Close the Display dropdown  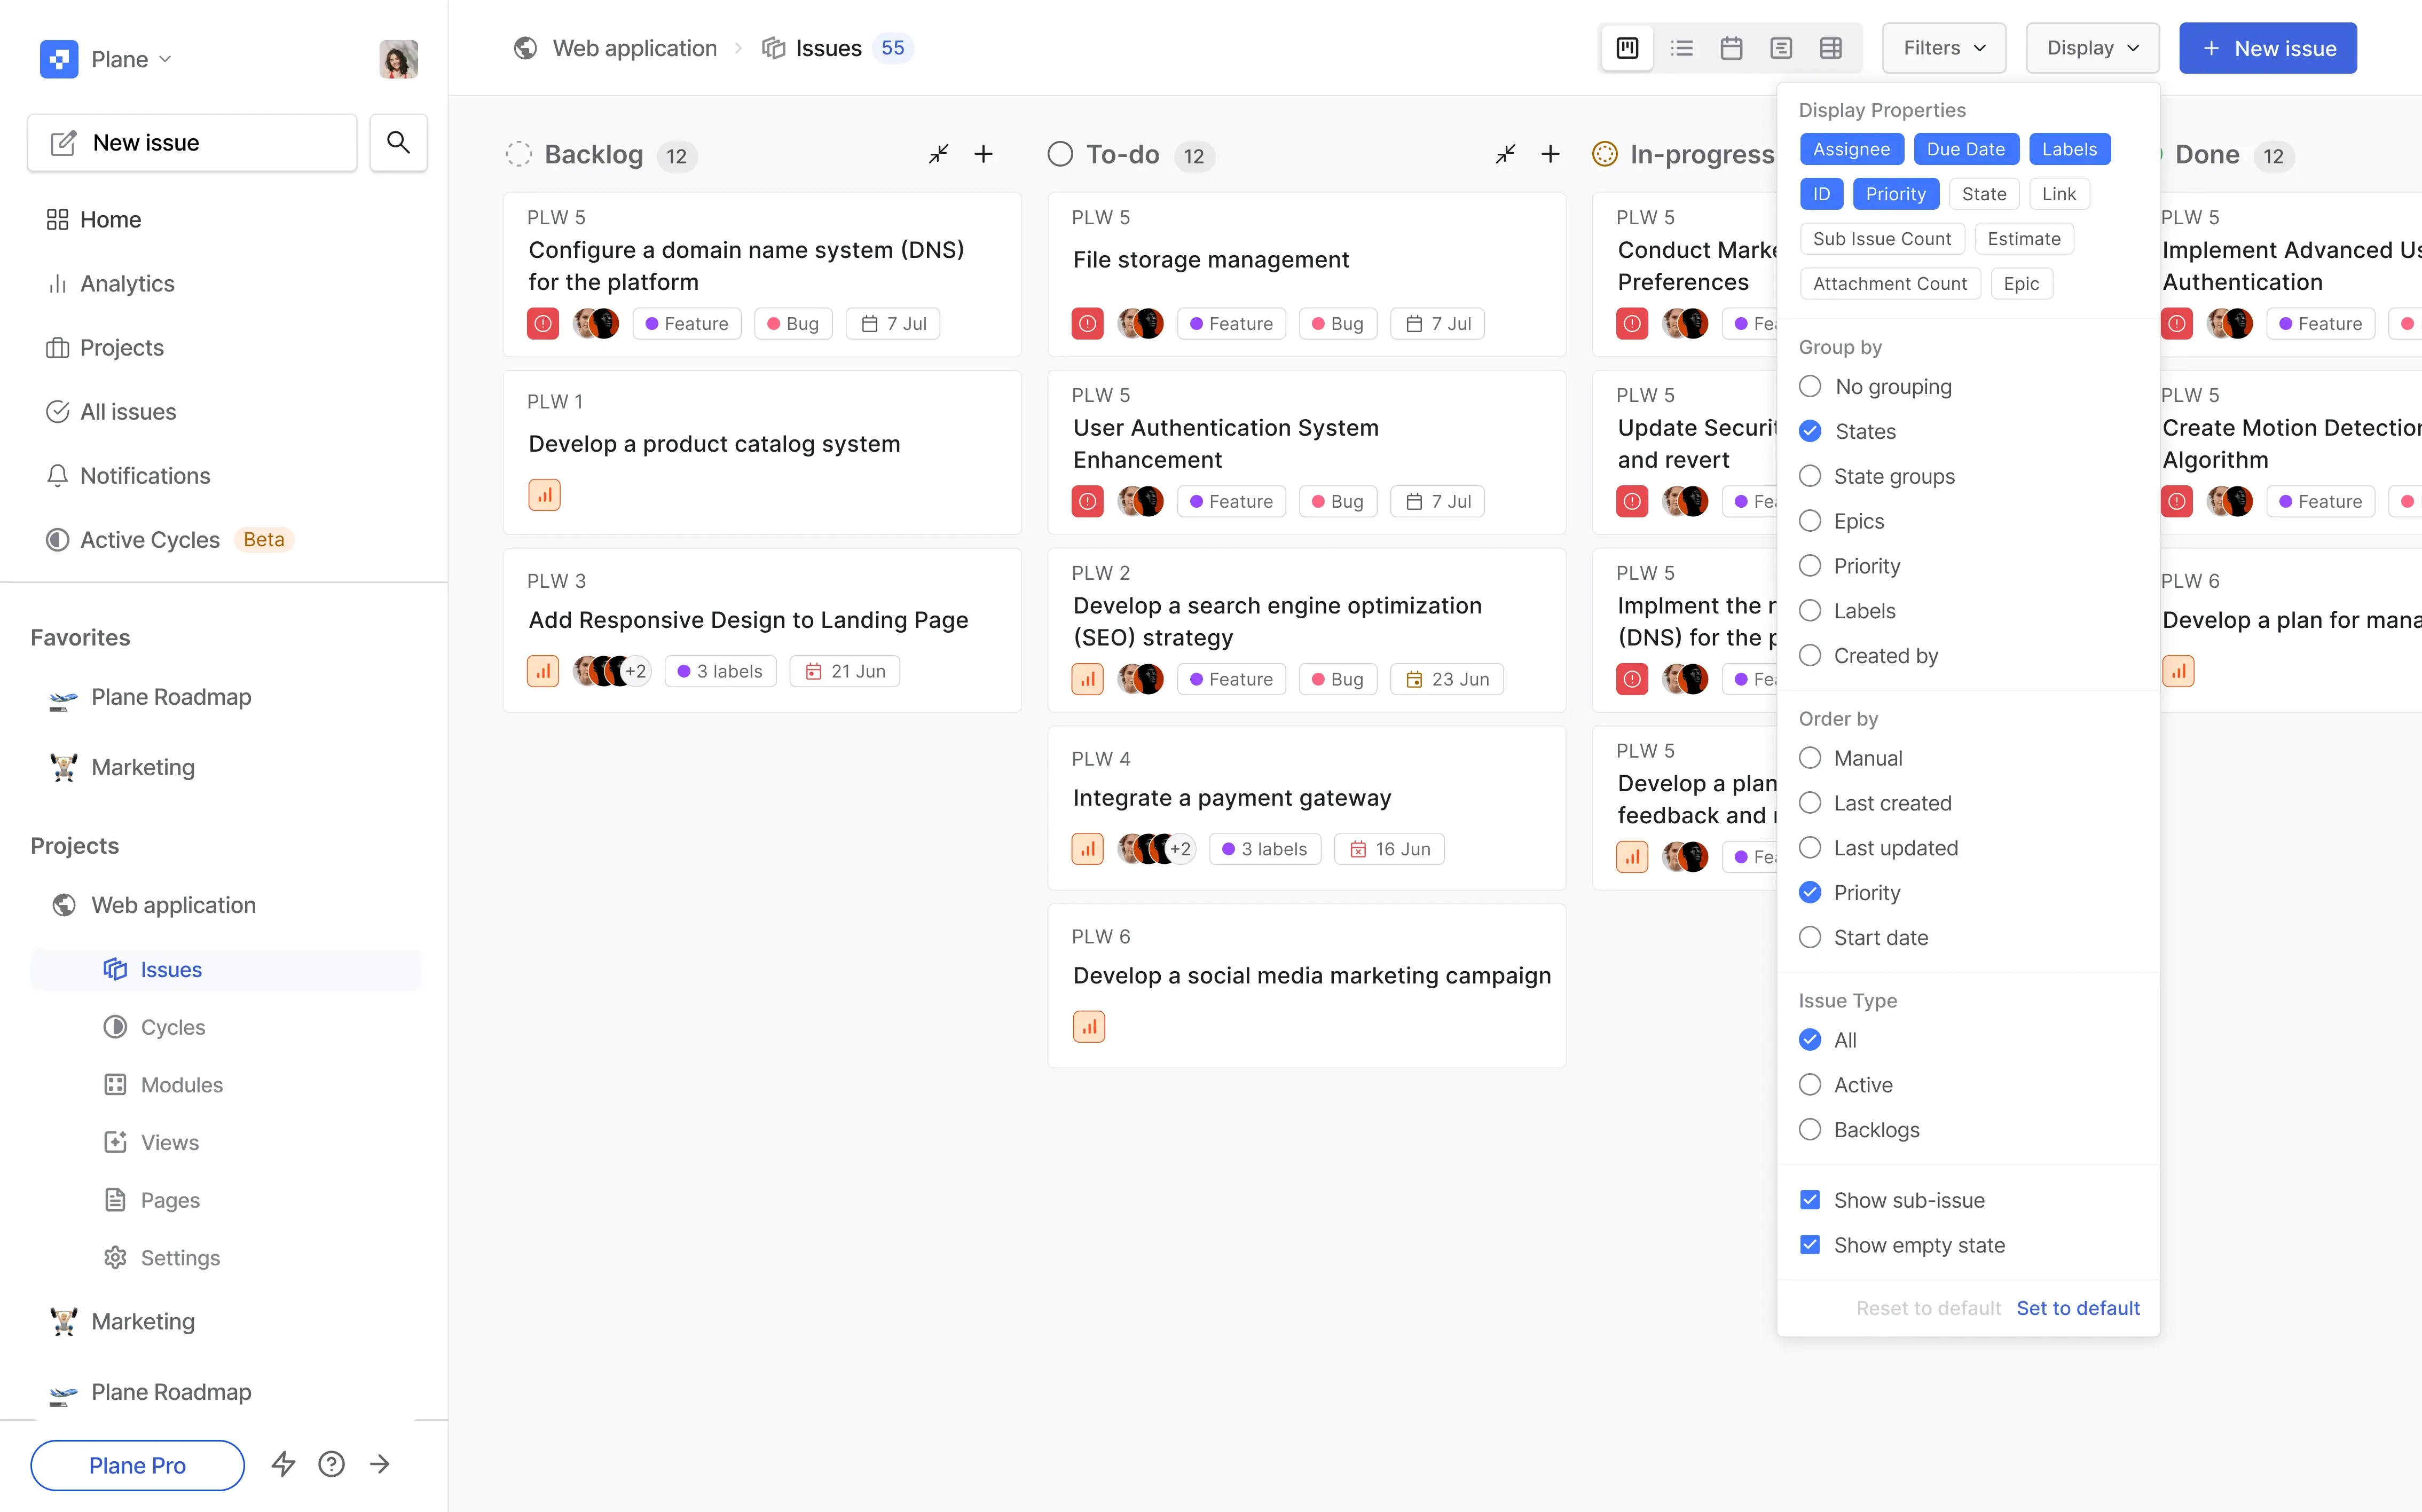(x=2092, y=48)
